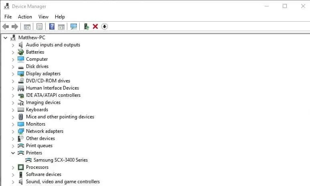Expand IDE ATA/ATAPI controllers arrow
This screenshot has width=310, height=186.
[13, 95]
